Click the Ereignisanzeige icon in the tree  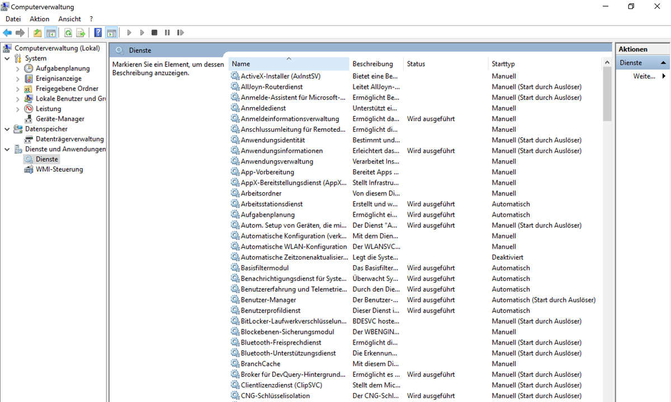(29, 79)
